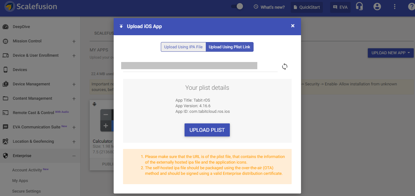Image resolution: width=415 pixels, height=196 pixels.
Task: Expand the Mission Control menu
Action: (x=74, y=41)
